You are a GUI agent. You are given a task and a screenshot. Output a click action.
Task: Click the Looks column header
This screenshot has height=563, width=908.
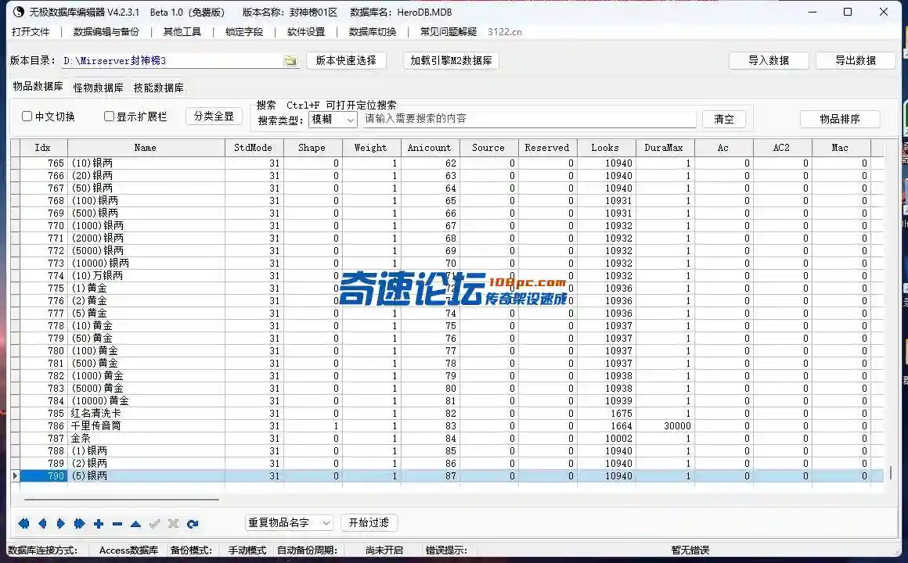607,148
